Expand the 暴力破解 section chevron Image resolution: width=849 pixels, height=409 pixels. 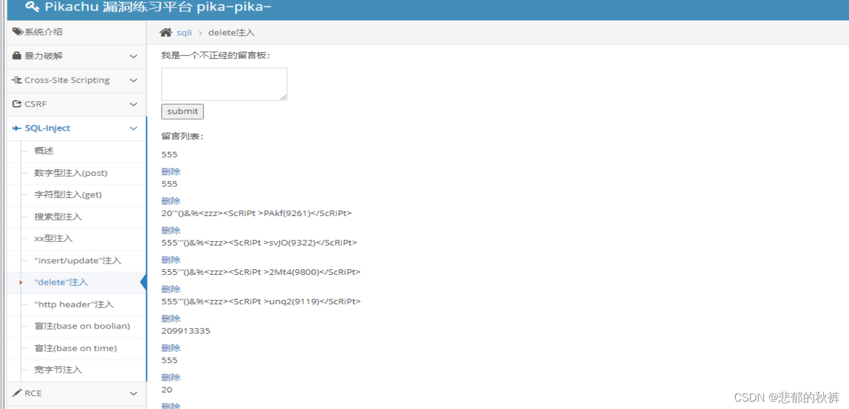point(134,56)
